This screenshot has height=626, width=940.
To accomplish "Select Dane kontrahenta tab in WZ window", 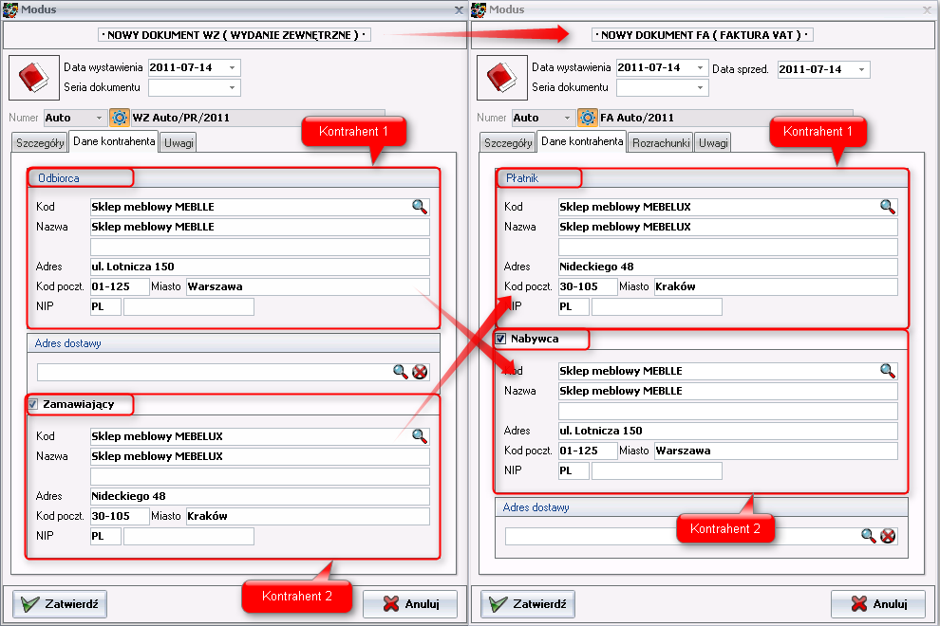I will (x=114, y=141).
